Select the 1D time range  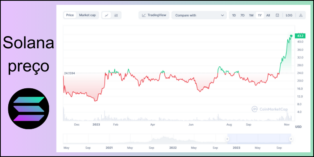point(234,15)
